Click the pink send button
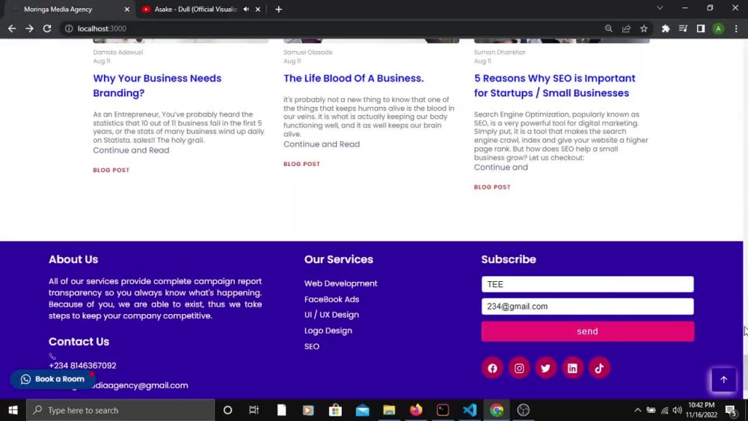The image size is (748, 421). click(587, 331)
